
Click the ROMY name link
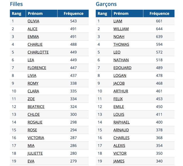(x=33, y=83)
